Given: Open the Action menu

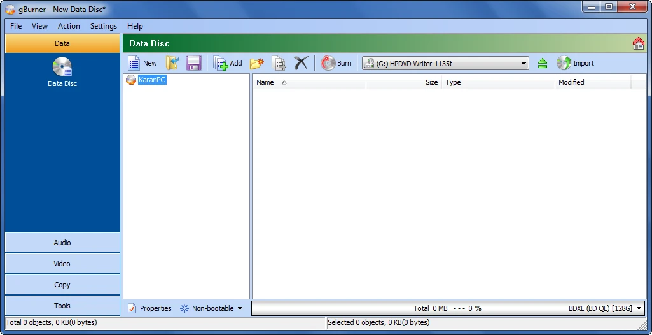Looking at the screenshot, I should pos(69,26).
